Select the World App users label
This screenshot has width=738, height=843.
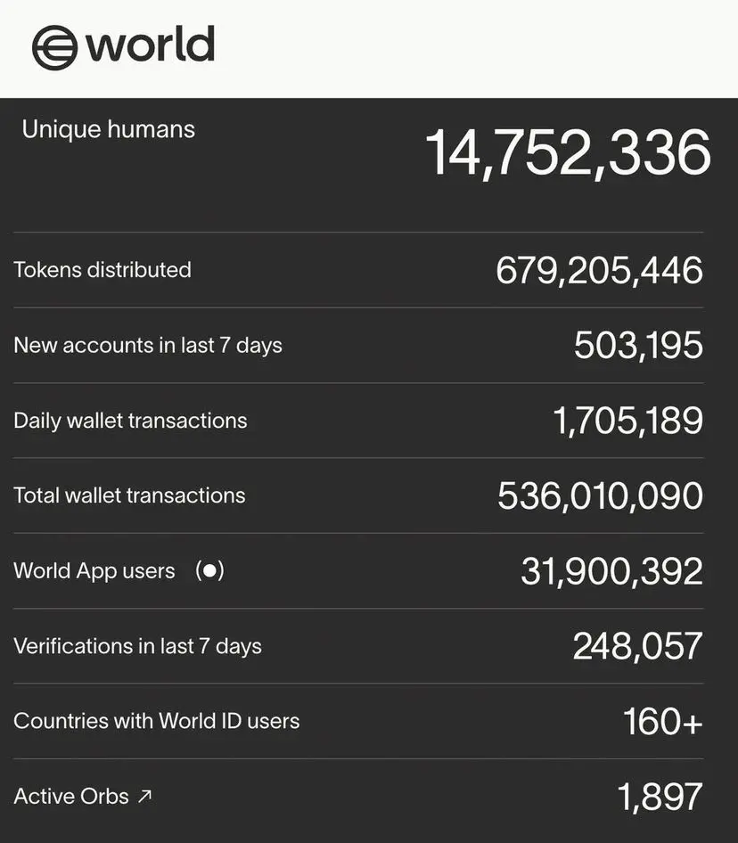(x=94, y=571)
